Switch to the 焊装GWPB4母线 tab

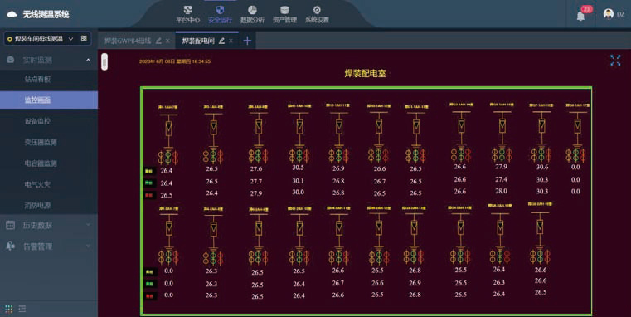tap(128, 41)
